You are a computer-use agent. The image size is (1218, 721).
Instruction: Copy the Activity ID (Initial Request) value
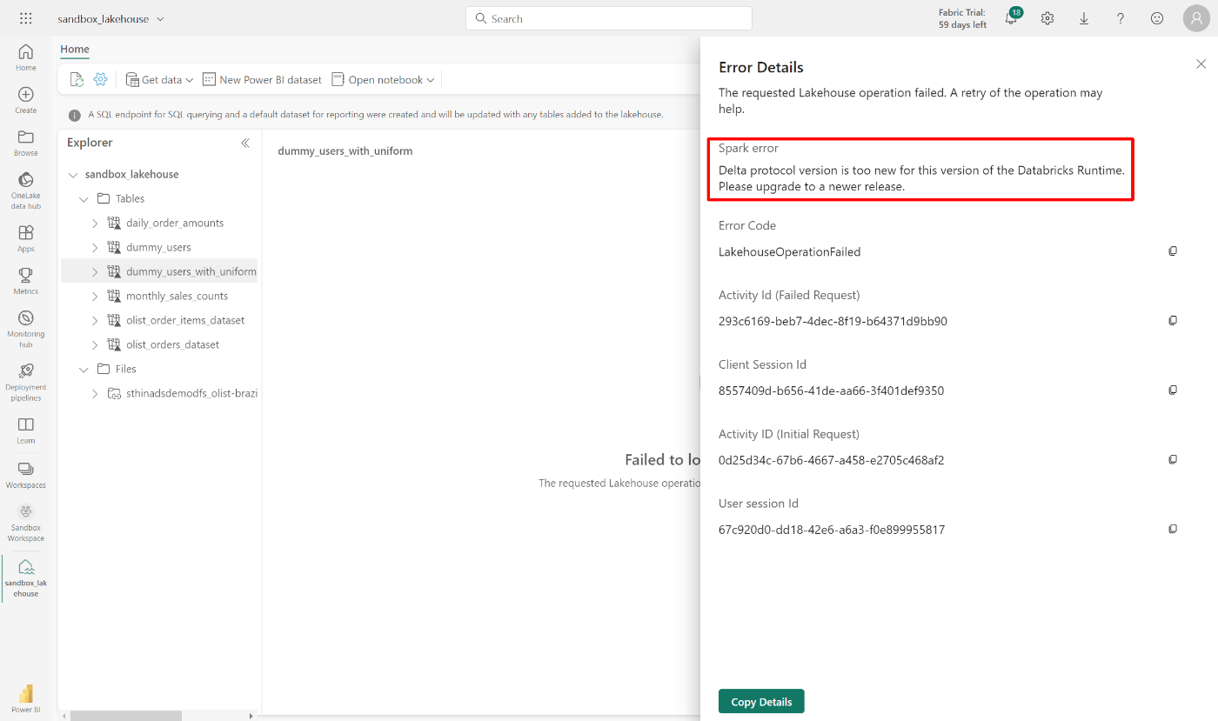[1173, 460]
